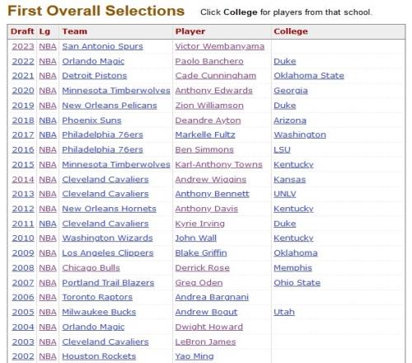Select the Washington college link
The width and height of the screenshot is (412, 363).
[x=300, y=134]
